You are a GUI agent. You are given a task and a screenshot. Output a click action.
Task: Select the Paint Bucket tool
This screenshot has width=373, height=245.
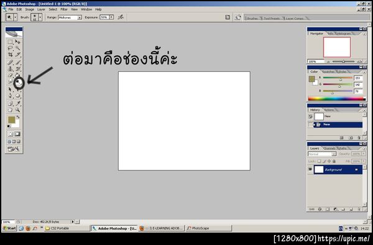click(17, 75)
